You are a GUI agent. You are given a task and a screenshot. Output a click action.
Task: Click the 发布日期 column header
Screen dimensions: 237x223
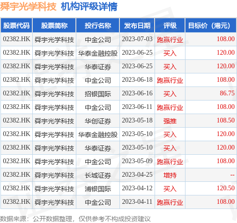pos(137,26)
